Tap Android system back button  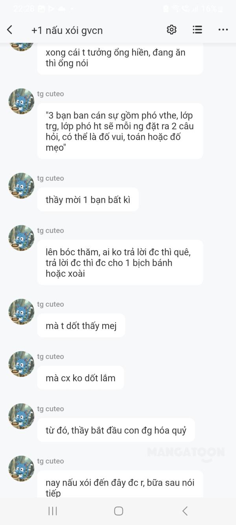[184, 511]
